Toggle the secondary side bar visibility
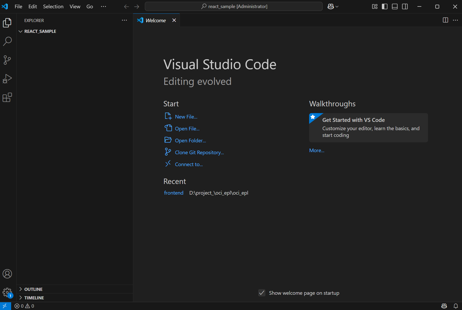The image size is (462, 310). click(405, 6)
